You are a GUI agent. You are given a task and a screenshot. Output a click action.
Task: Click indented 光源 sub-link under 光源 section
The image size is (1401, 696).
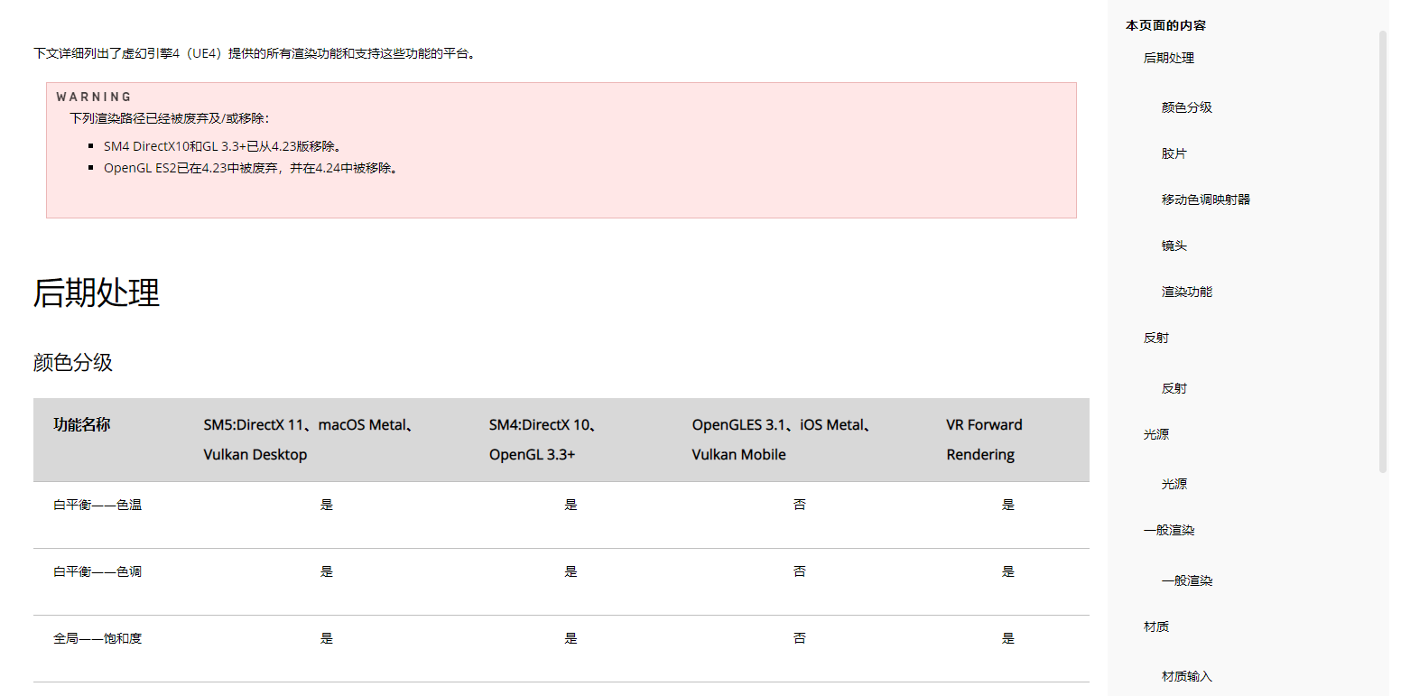pyautogui.click(x=1174, y=484)
